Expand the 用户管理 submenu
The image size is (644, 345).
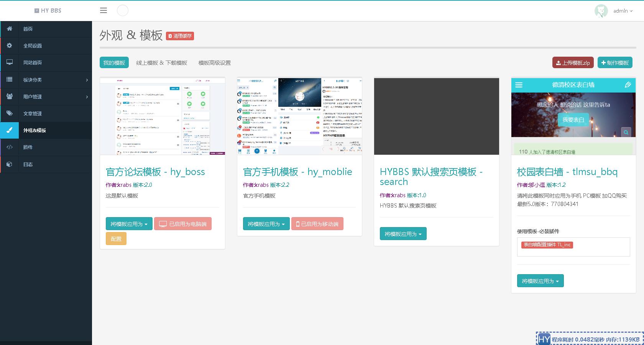[46, 96]
